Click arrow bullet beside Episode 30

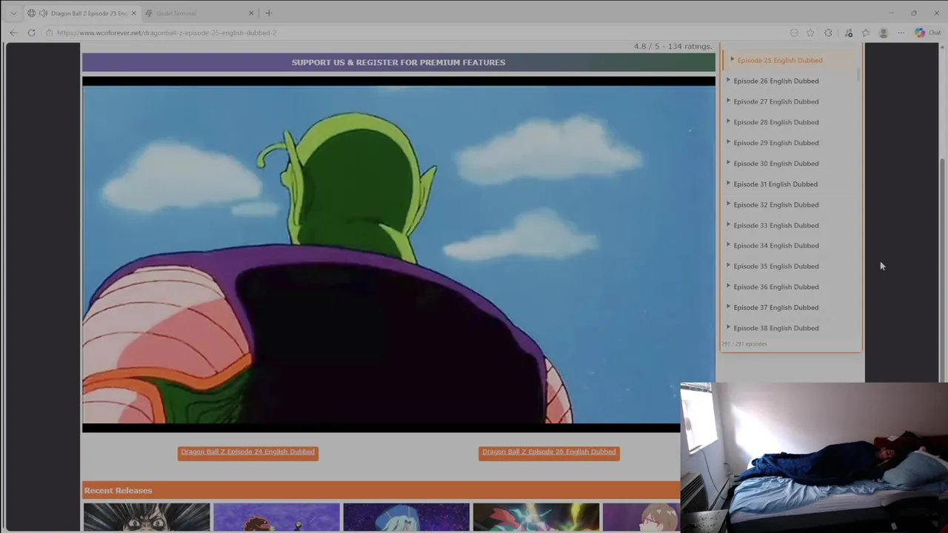point(728,163)
